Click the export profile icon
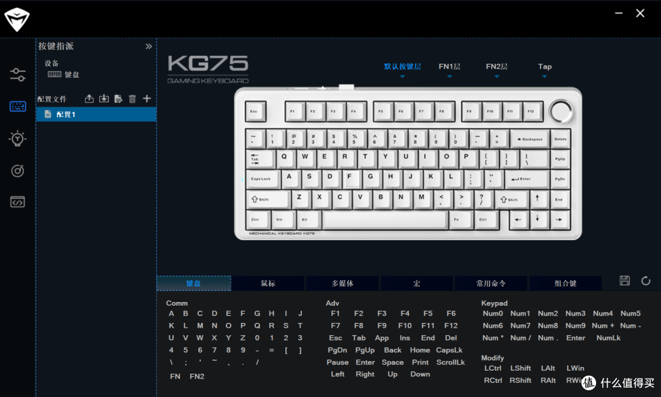The width and height of the screenshot is (661, 397). pos(89,99)
